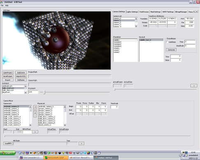
Task: Click the Exposure slider handle
Action: pyautogui.click(x=44, y=93)
